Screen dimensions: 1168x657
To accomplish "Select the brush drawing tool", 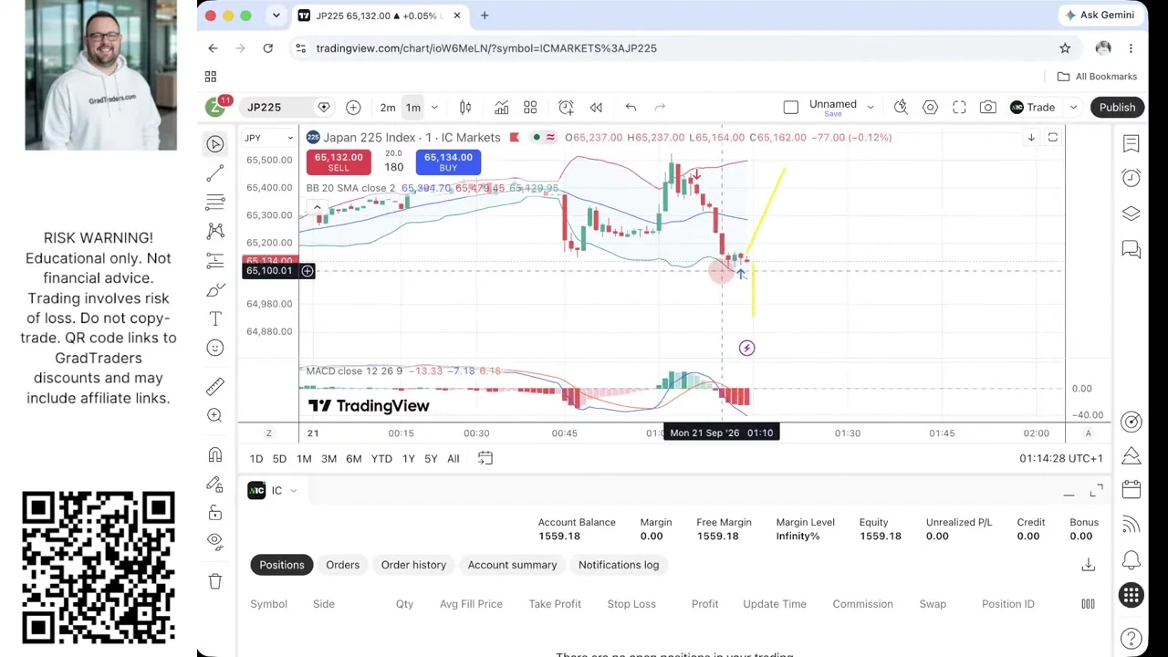I will coord(215,289).
